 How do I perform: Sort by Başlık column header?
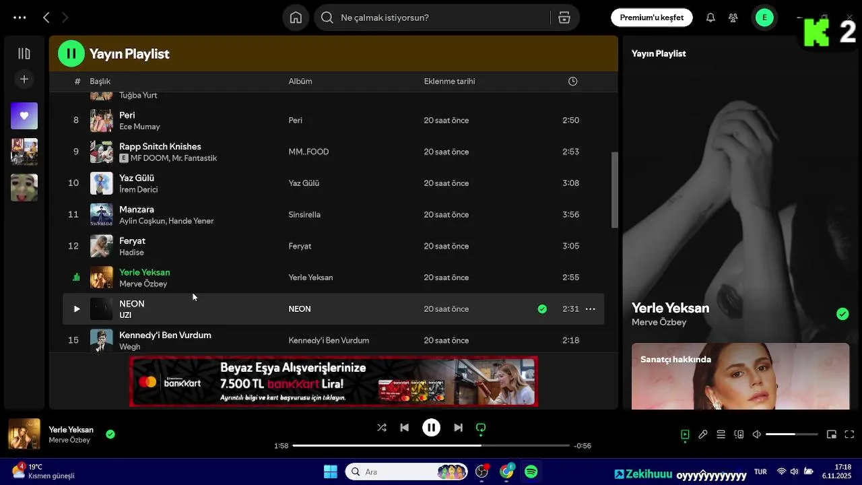pos(100,82)
